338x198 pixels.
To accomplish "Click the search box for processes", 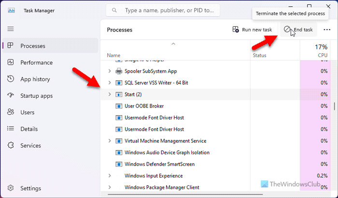I will click(x=163, y=10).
